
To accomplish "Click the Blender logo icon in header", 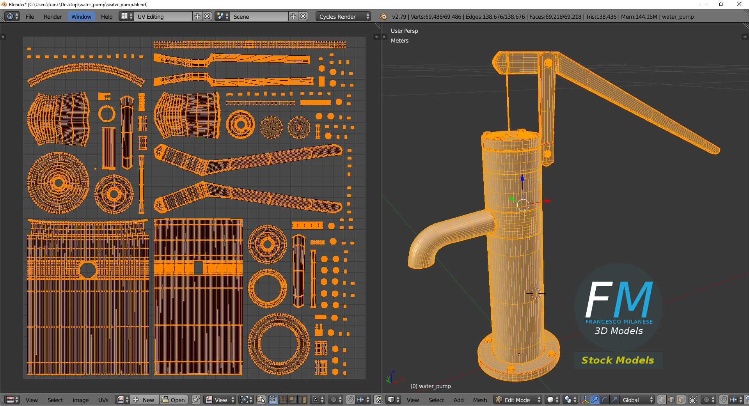I will (x=383, y=16).
